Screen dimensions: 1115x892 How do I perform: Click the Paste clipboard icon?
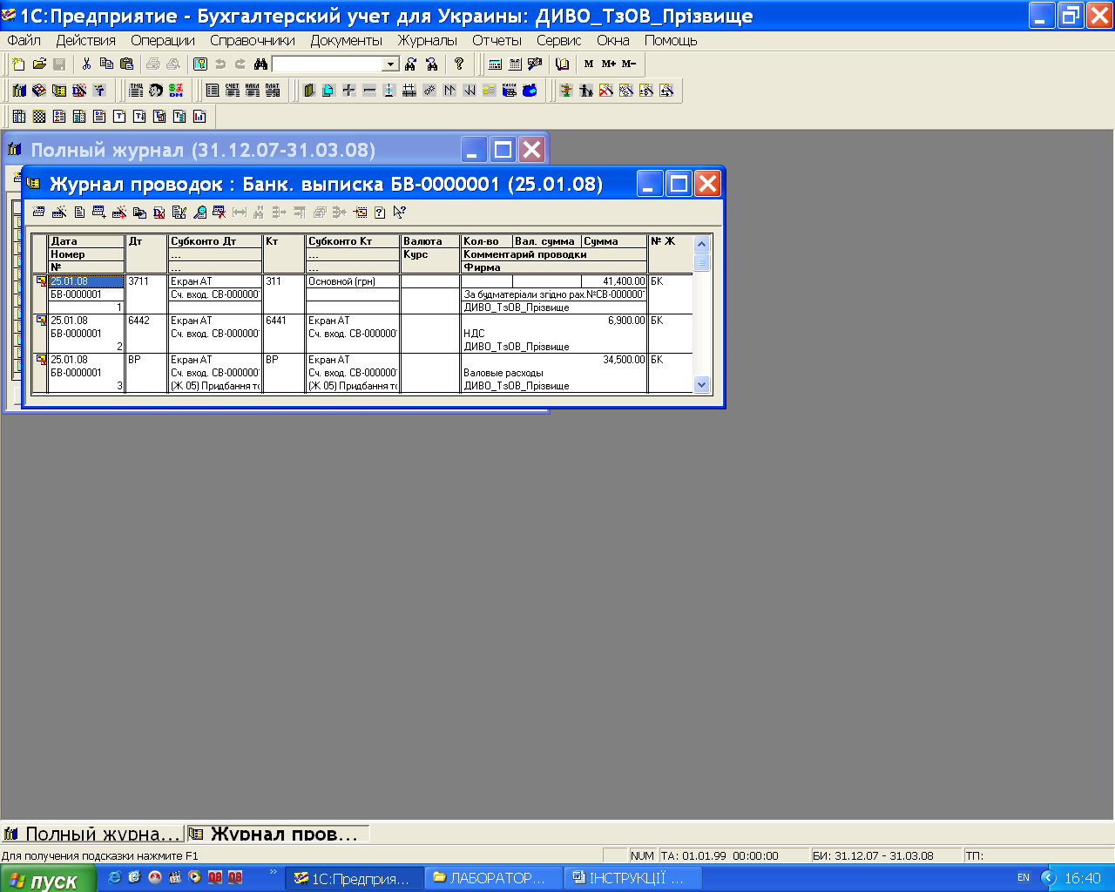tap(127, 64)
